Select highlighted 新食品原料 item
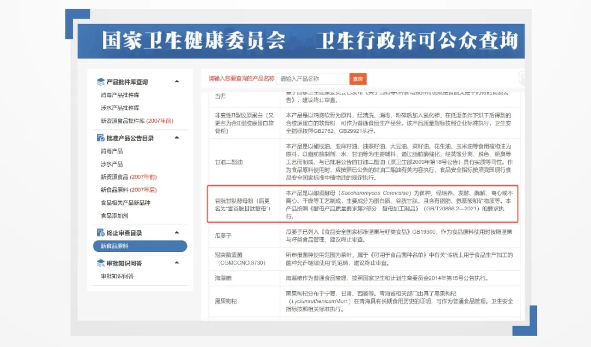This screenshot has height=347, width=591. [140, 246]
